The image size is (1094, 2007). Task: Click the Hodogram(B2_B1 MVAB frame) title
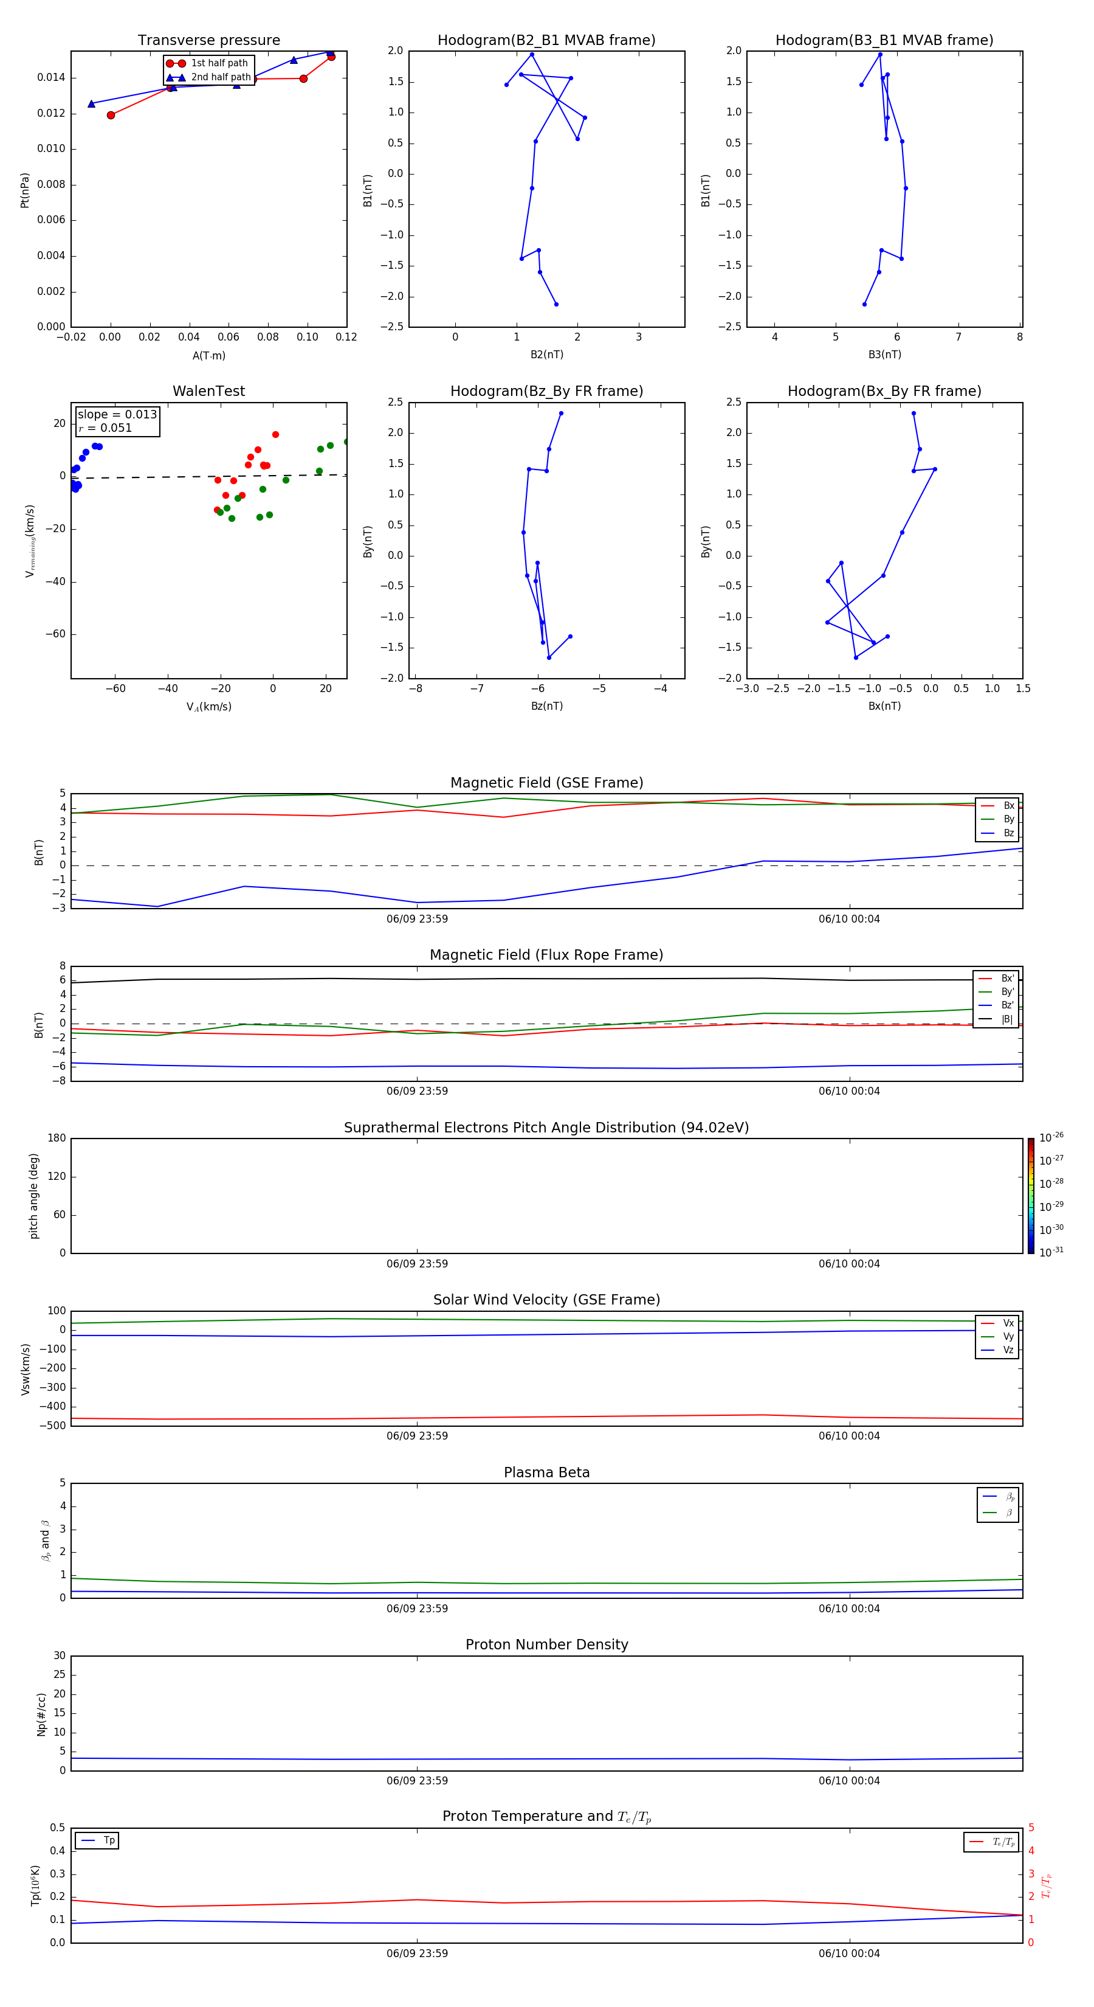coord(546,41)
